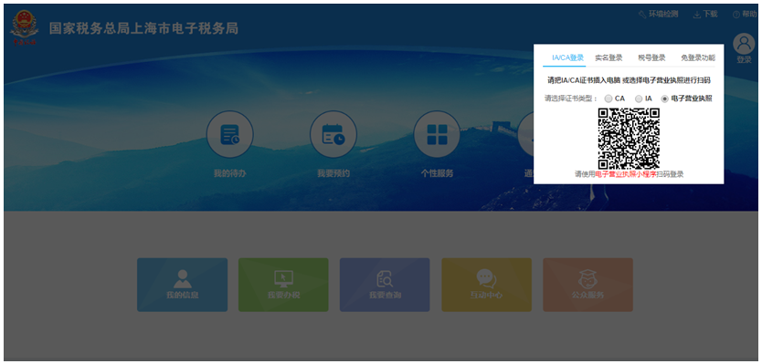Open the 公众服务 orange tile
The height and width of the screenshot is (364, 762).
(588, 285)
